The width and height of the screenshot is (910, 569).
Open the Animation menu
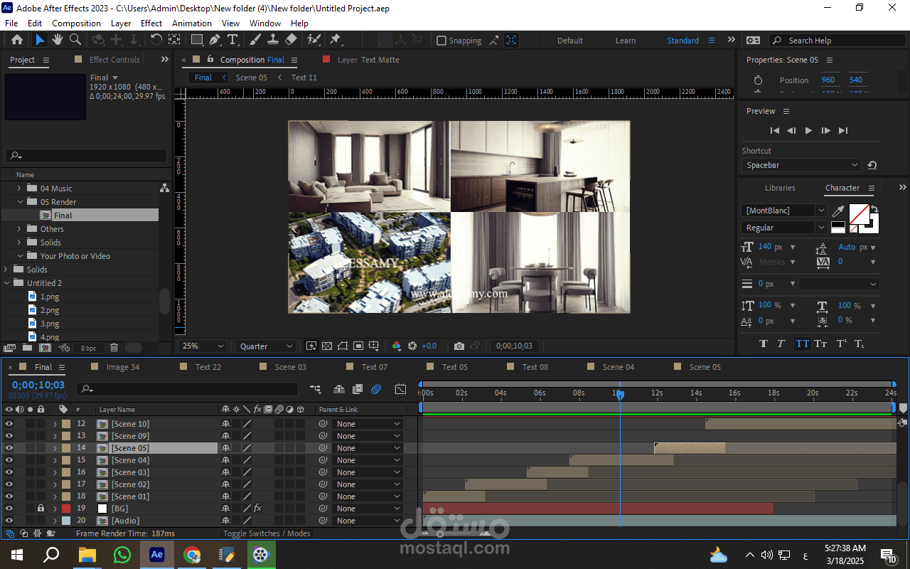192,23
